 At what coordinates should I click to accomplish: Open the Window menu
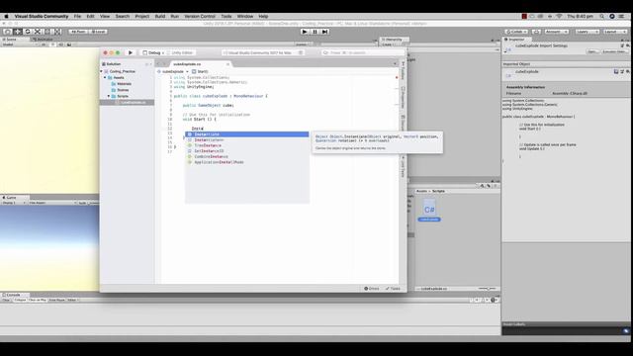[x=245, y=16]
